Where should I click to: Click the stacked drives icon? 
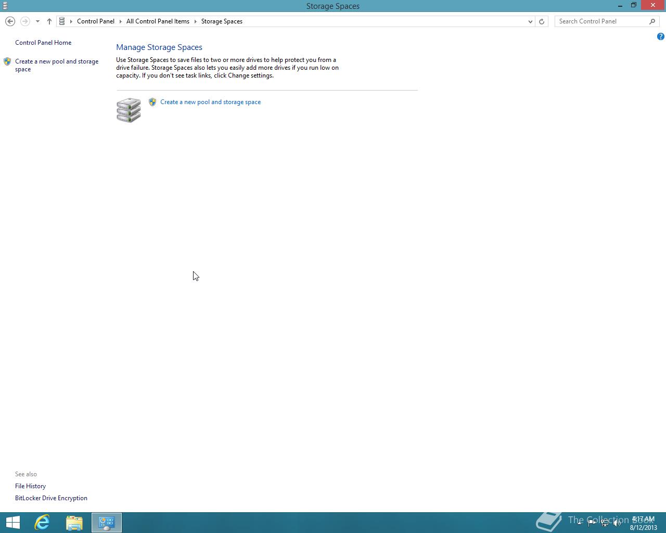[129, 110]
